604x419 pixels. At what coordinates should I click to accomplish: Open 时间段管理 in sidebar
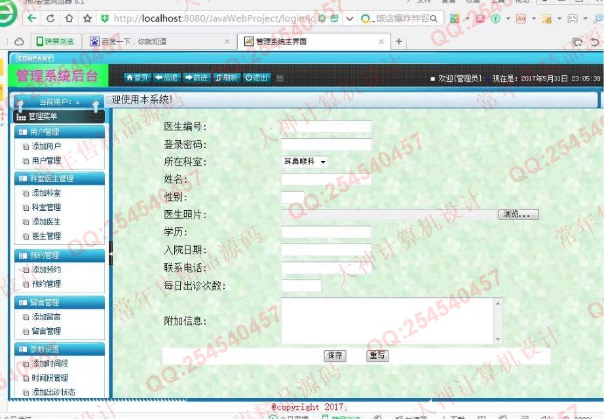coord(50,378)
